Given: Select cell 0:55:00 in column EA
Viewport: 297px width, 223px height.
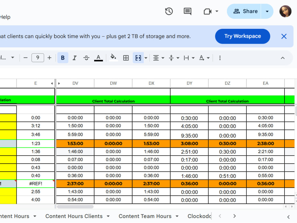Looking at the screenshot, I should [266, 176].
